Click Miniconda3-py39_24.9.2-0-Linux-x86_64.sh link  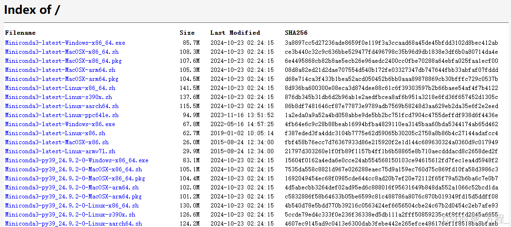[72, 206]
